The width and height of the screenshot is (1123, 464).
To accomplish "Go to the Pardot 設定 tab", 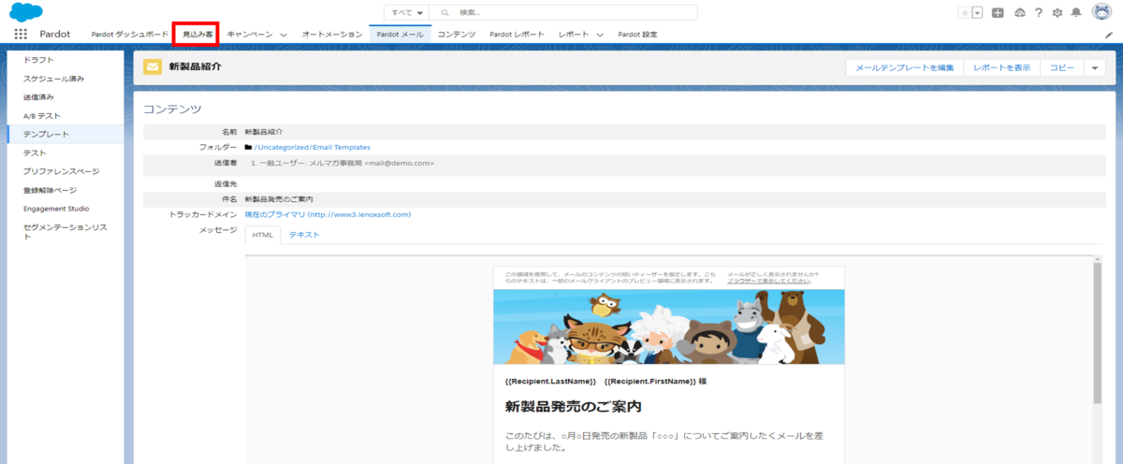I will [636, 34].
